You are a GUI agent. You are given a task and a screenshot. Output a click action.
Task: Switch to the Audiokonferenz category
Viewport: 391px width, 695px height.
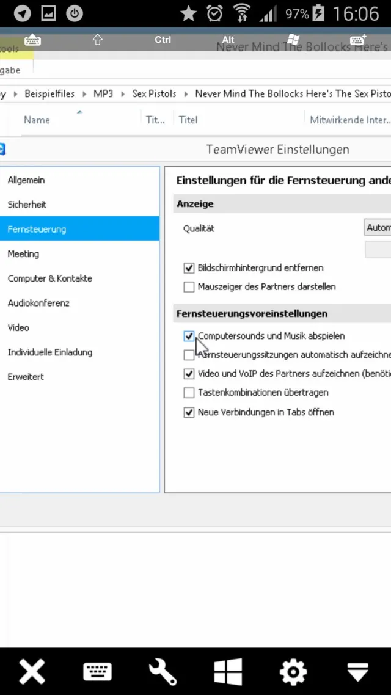(38, 303)
